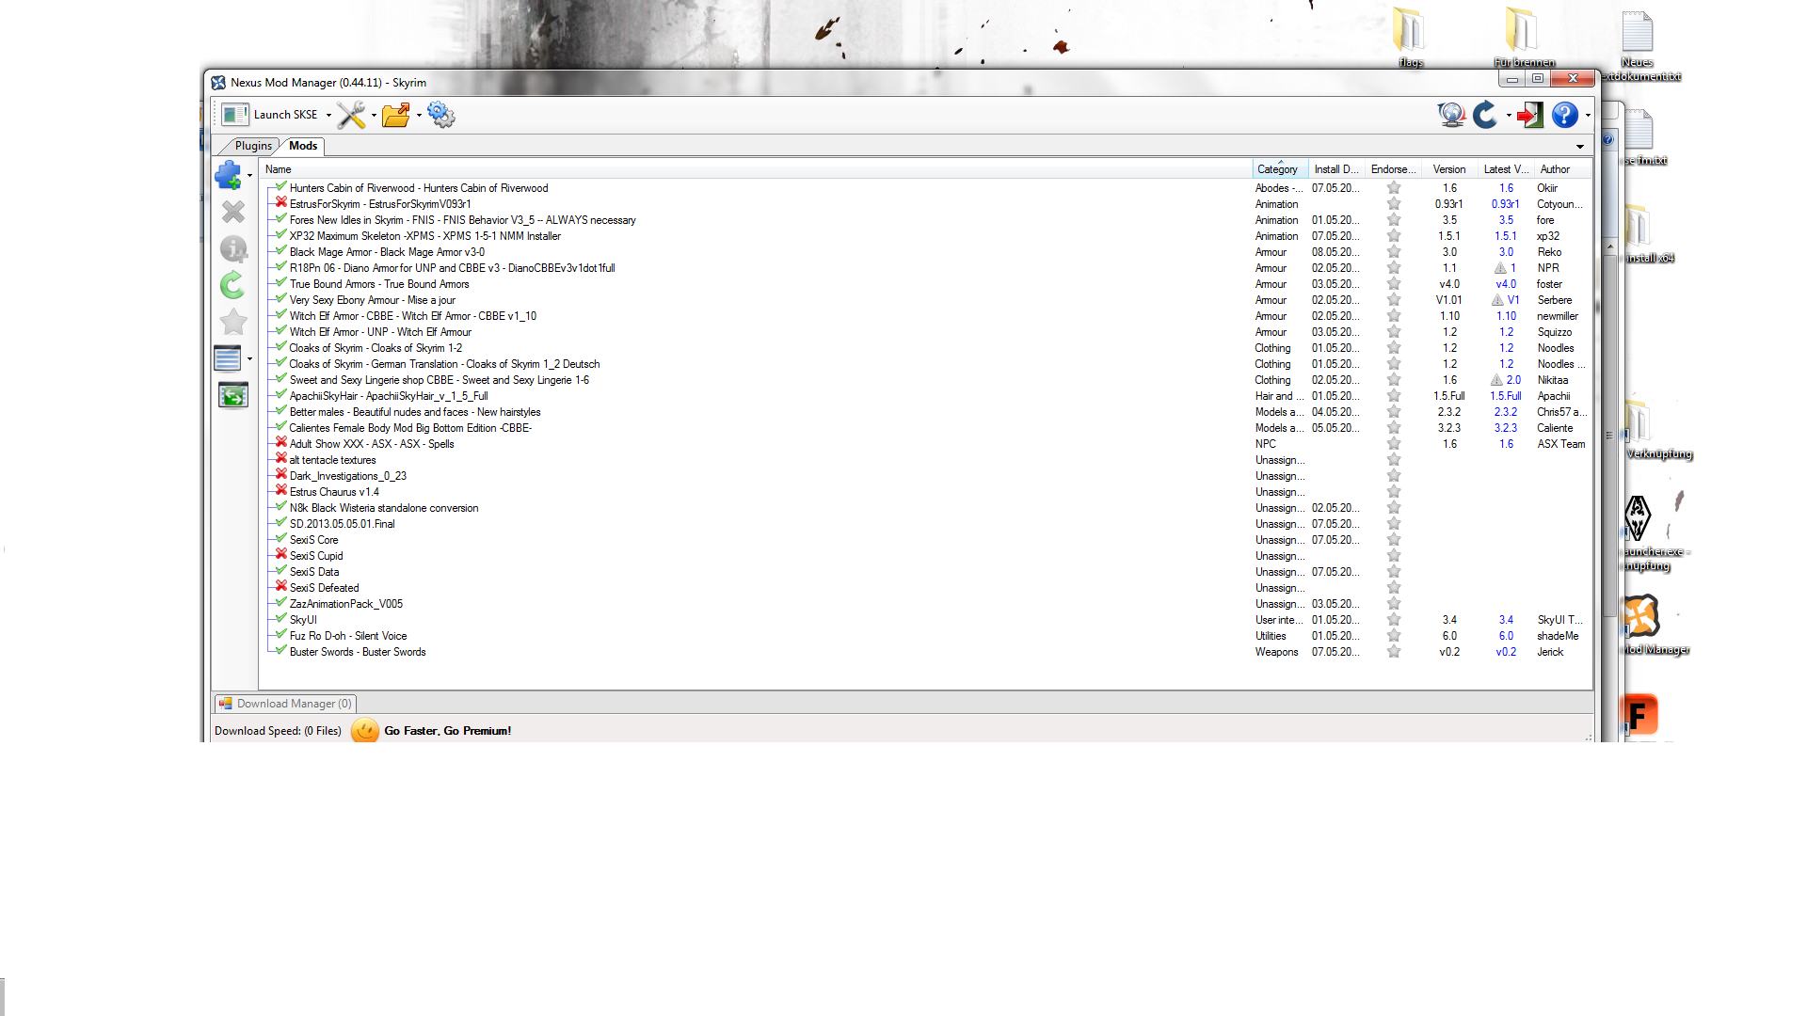This screenshot has width=1807, height=1016.
Task: Sort by the Endorsement column header
Action: coord(1393,169)
